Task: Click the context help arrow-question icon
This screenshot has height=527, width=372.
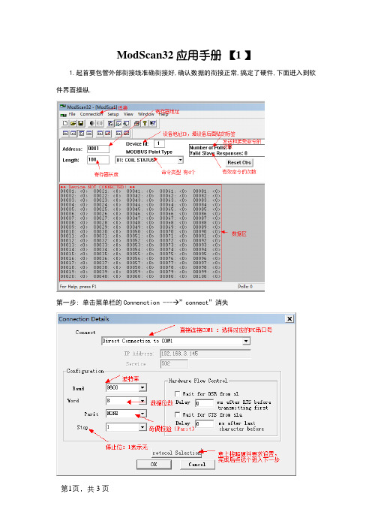Action: 152,123
